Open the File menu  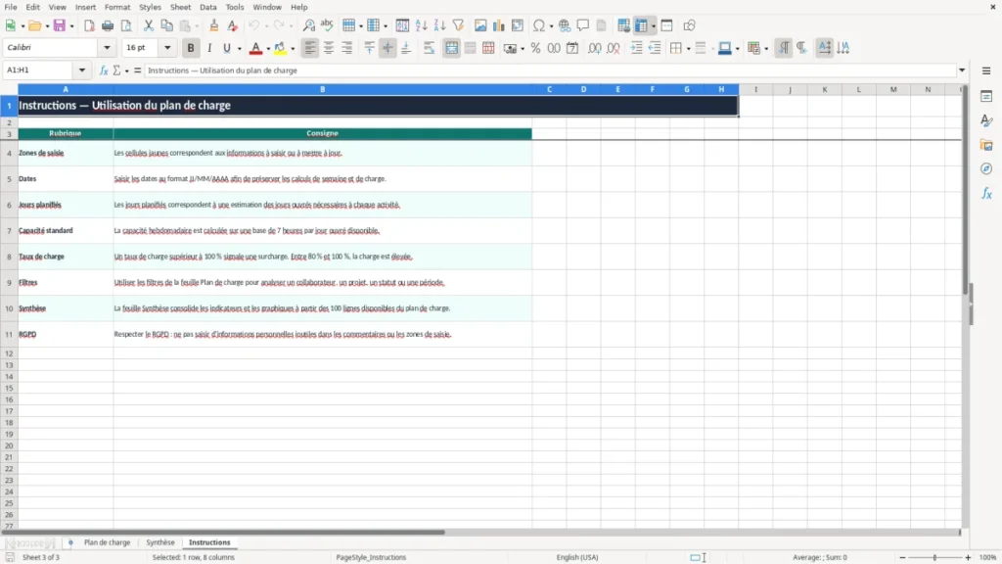coord(11,7)
